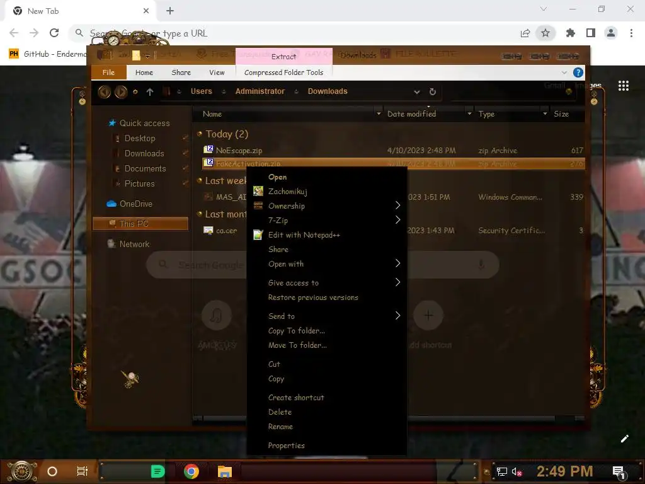
Task: Choose Cut from the context menu
Action: pos(327,364)
